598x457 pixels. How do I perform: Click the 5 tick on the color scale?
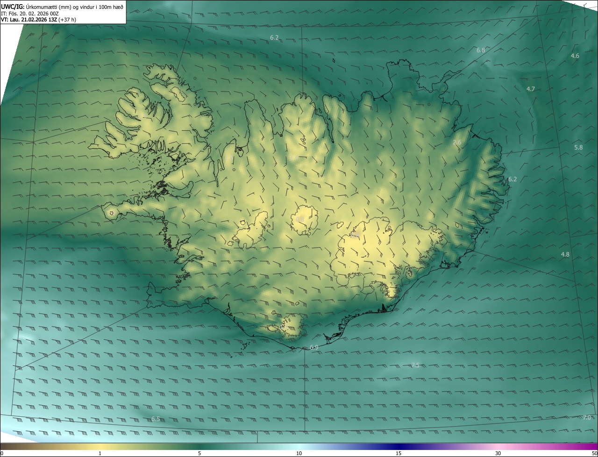(199, 453)
